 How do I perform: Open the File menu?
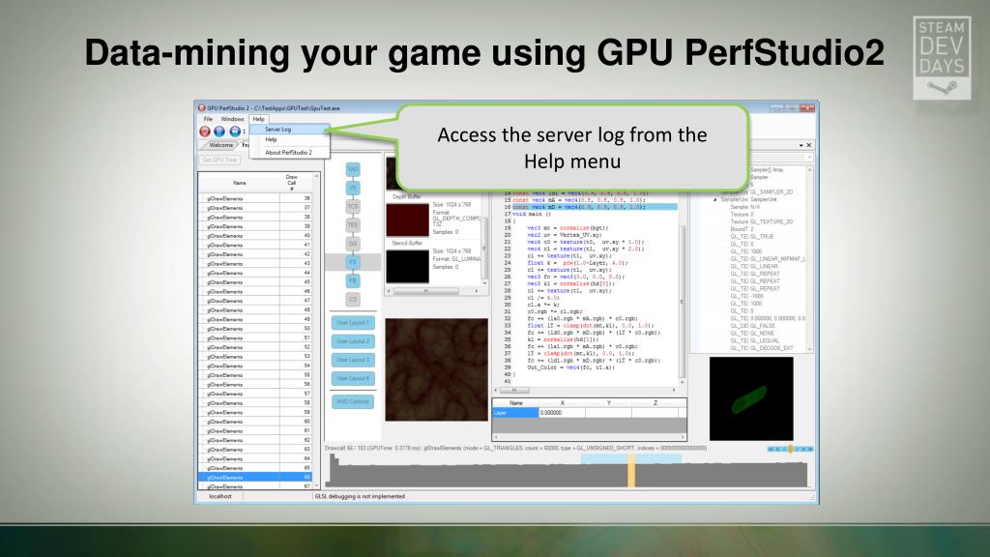(x=208, y=119)
